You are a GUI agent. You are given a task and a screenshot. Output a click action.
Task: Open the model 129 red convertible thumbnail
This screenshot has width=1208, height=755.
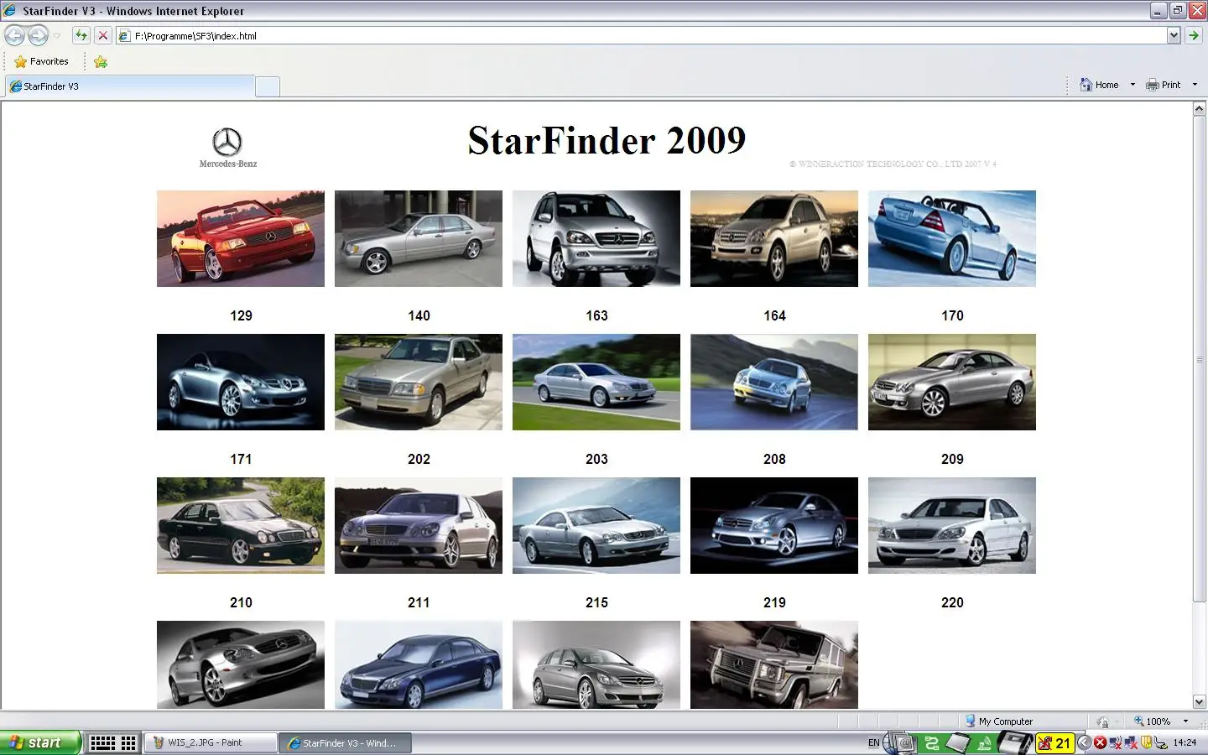(241, 239)
